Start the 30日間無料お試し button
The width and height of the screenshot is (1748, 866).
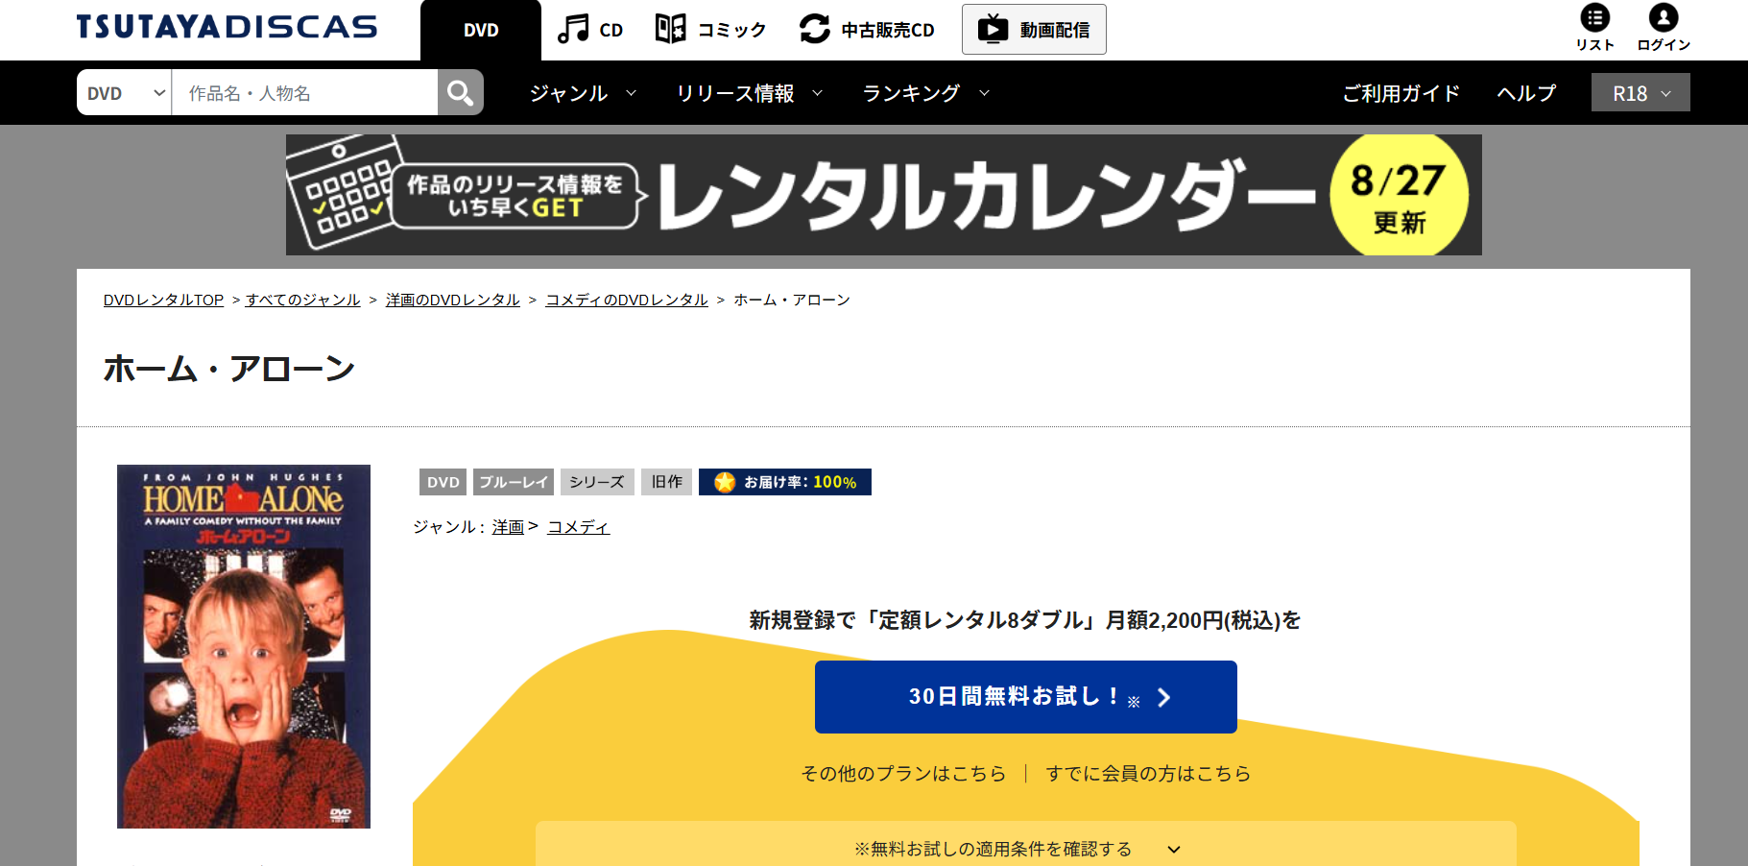[x=1025, y=697]
